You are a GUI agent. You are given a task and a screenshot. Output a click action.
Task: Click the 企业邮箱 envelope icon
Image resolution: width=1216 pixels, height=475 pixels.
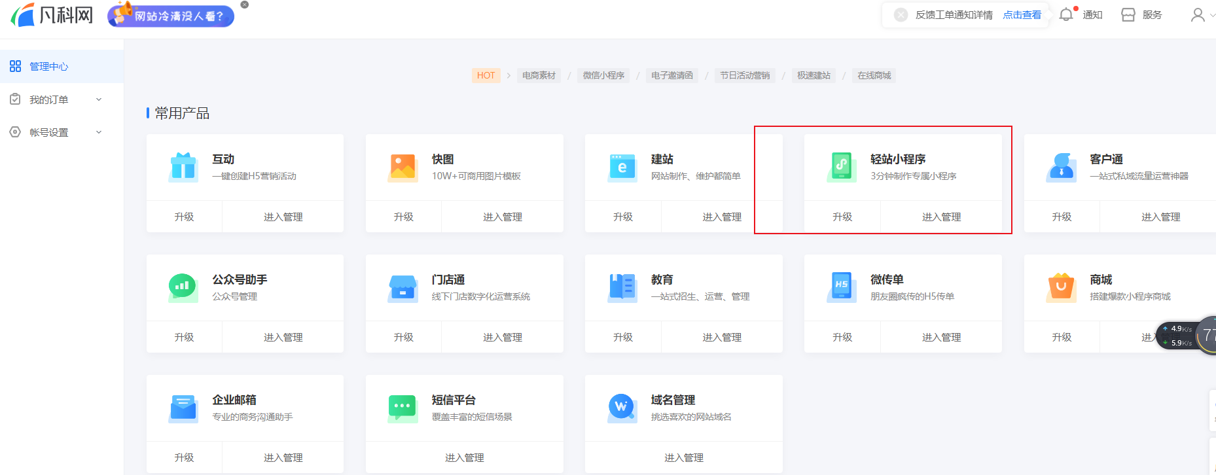click(x=183, y=408)
